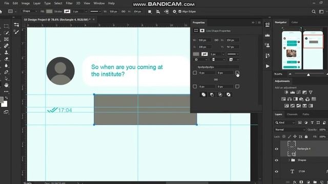Open the Edit Toolbar ellipsis
Screen dimensions: 328x184
coord(6,91)
